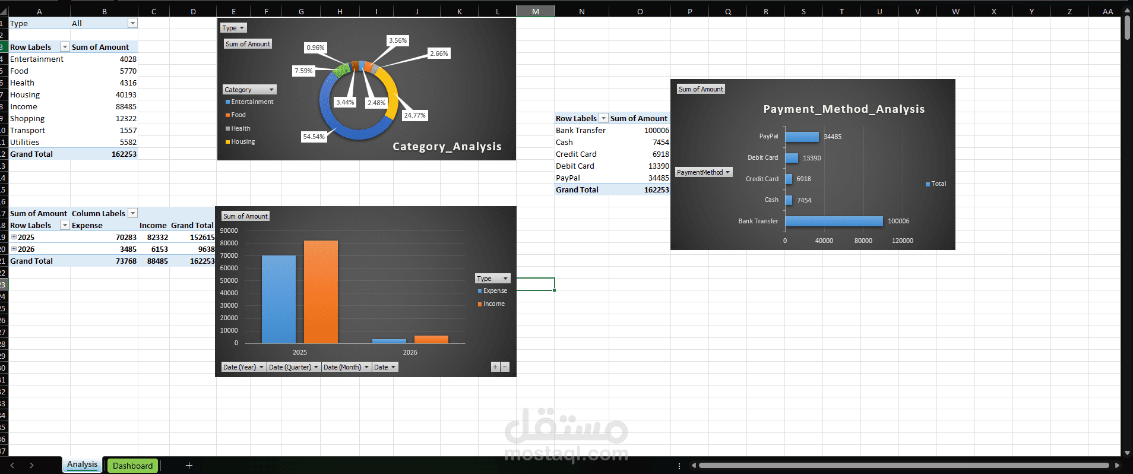Click vertical scrollbar down arrow
Screen dimensions: 1133x474
coord(1127,452)
